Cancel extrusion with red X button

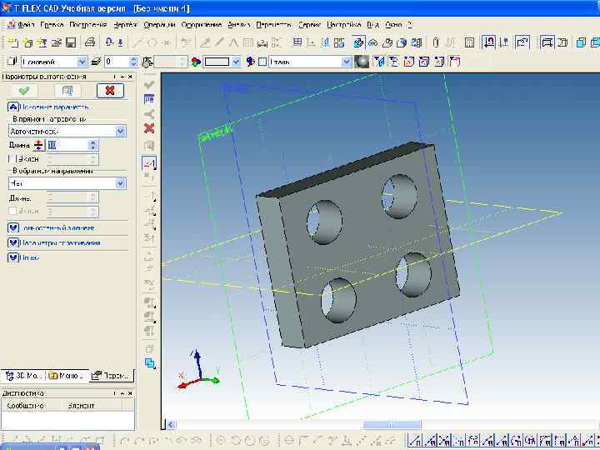[x=110, y=91]
